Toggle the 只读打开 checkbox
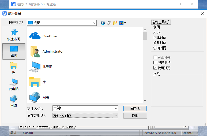The width and height of the screenshot is (207, 136). (x=155, y=57)
